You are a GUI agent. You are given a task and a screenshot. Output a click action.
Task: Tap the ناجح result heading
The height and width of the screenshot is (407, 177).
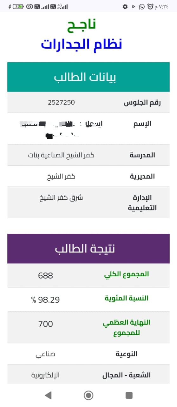click(82, 25)
